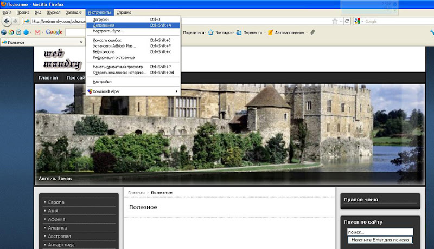This screenshot has width=434, height=249.
Task: Click the highlighter icon in the Google toolbar
Action: pos(312,32)
